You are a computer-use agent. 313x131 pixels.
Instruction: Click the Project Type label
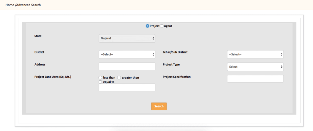point(171,65)
